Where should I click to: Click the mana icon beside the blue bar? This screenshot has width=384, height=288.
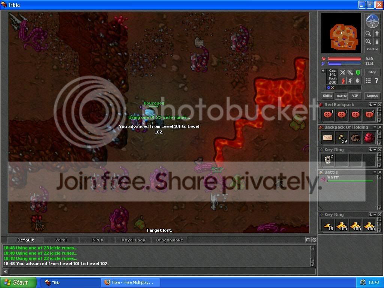[x=324, y=64]
